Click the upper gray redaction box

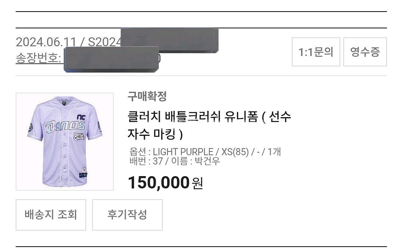(169, 40)
